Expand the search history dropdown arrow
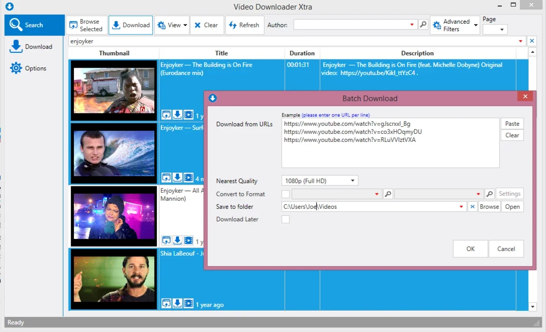The height and width of the screenshot is (332, 546). tap(520, 41)
